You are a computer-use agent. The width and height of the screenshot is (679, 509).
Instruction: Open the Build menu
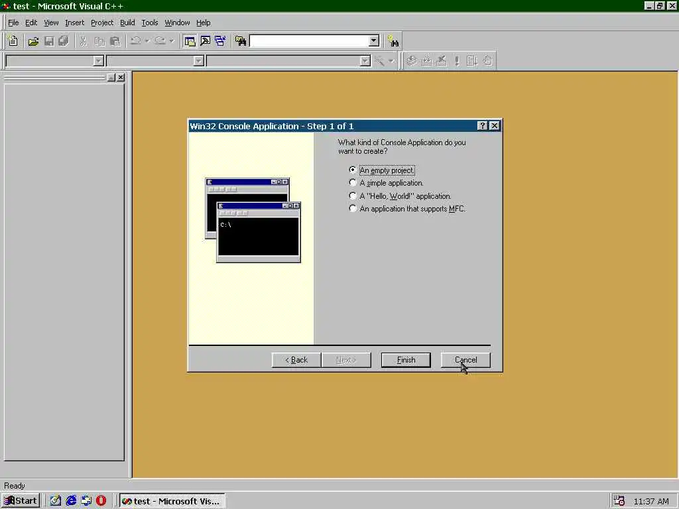click(127, 23)
